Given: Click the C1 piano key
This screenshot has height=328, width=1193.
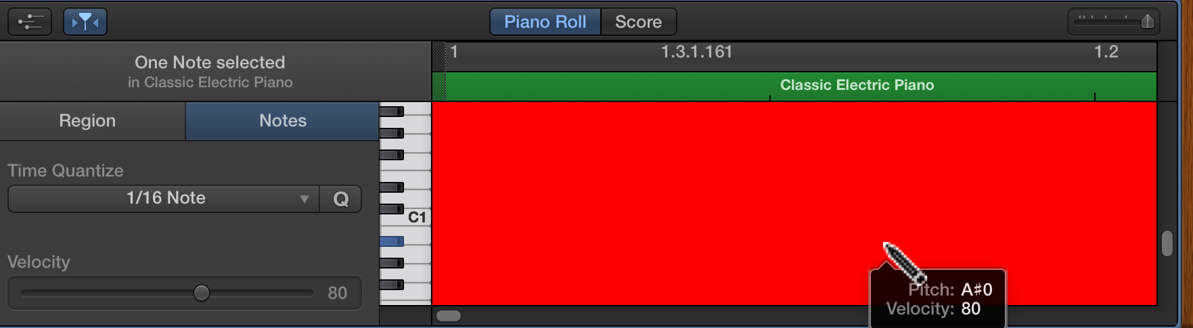Looking at the screenshot, I should [x=406, y=218].
